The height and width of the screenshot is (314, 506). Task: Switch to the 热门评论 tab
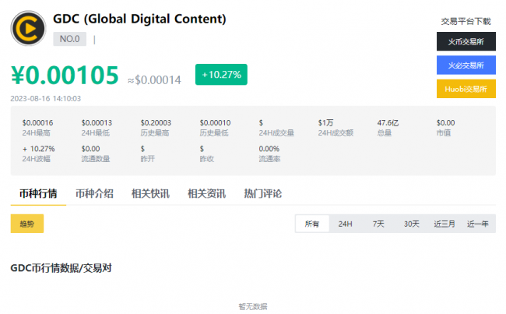pos(262,194)
